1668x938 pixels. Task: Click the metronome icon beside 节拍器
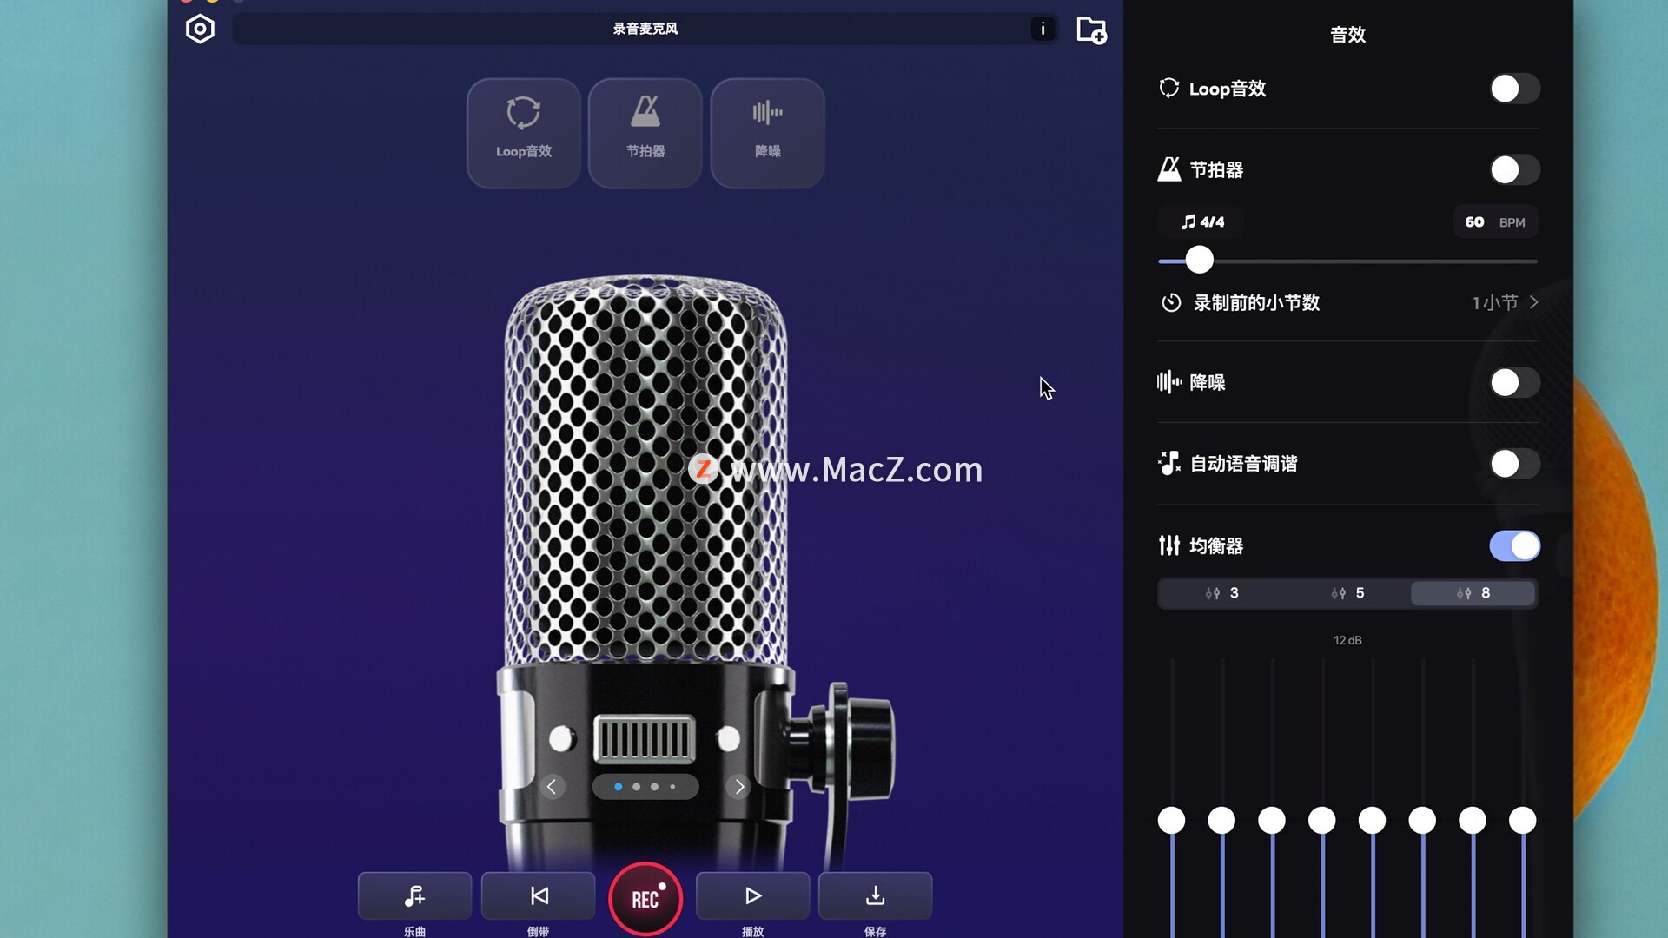point(1169,169)
